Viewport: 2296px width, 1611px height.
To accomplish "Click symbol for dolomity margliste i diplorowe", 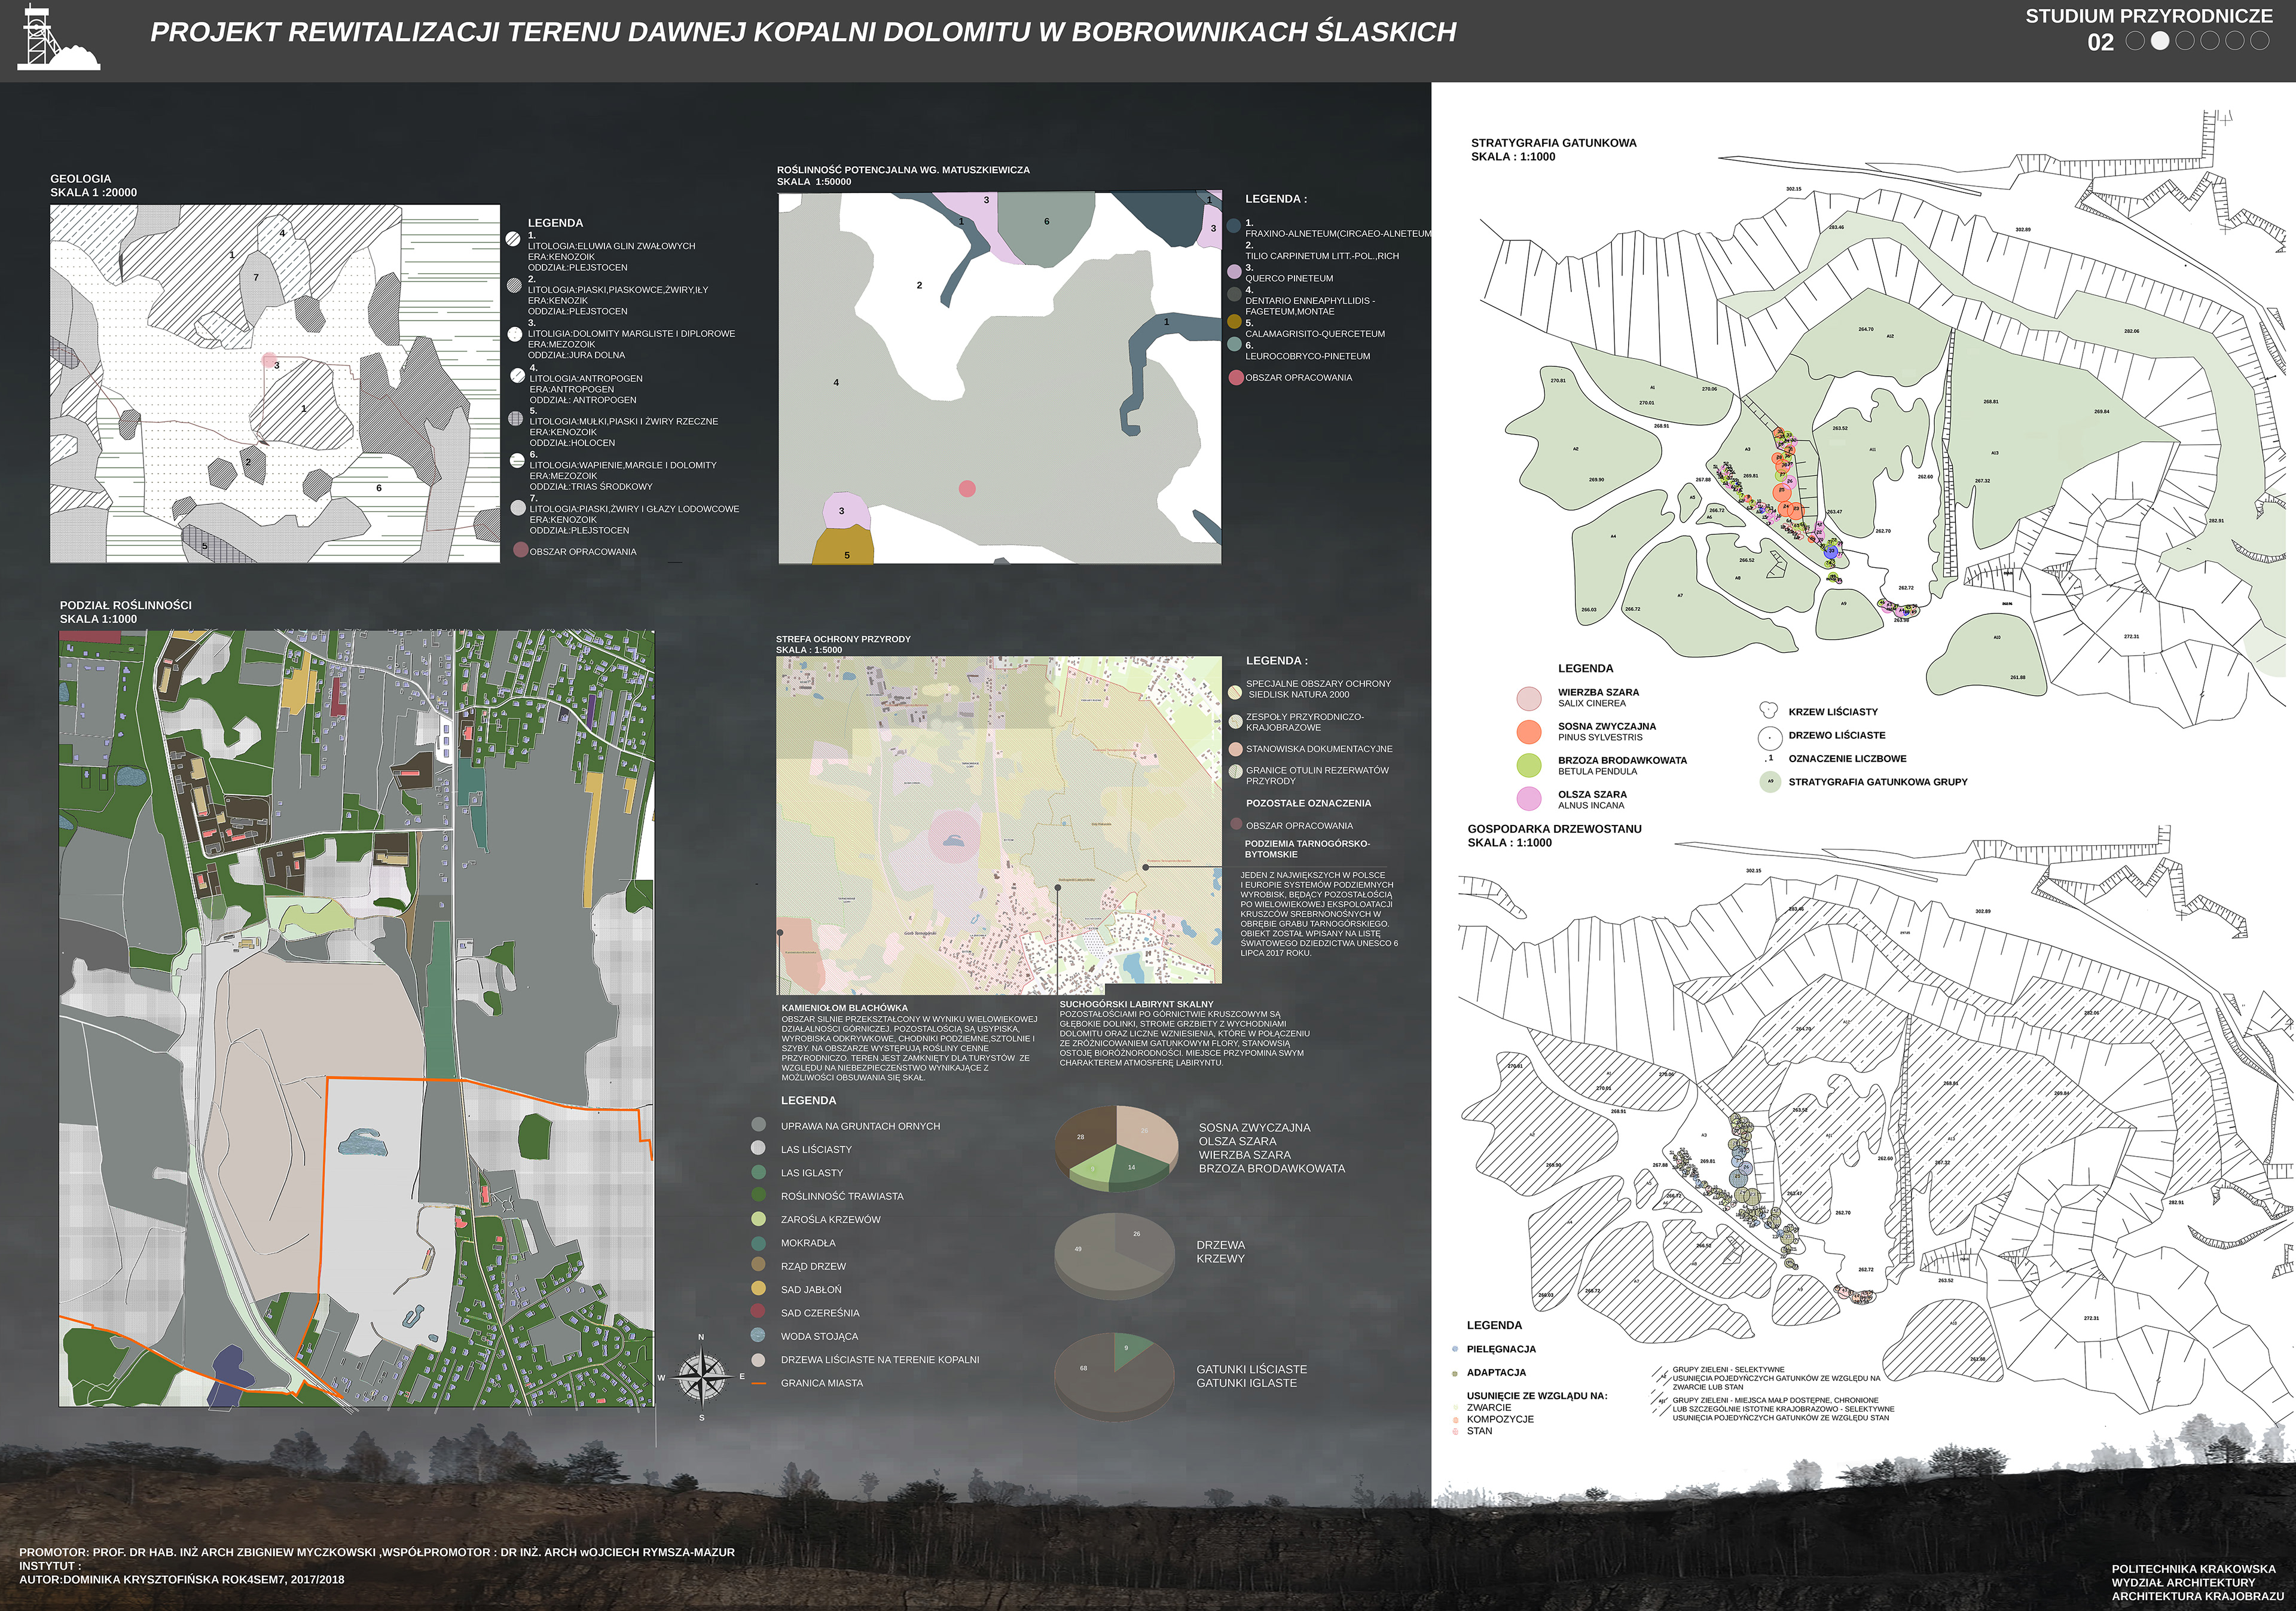I will (515, 334).
